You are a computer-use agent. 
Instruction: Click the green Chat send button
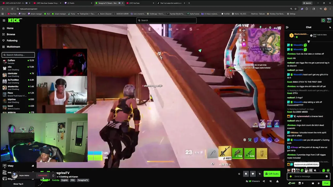coord(326,183)
